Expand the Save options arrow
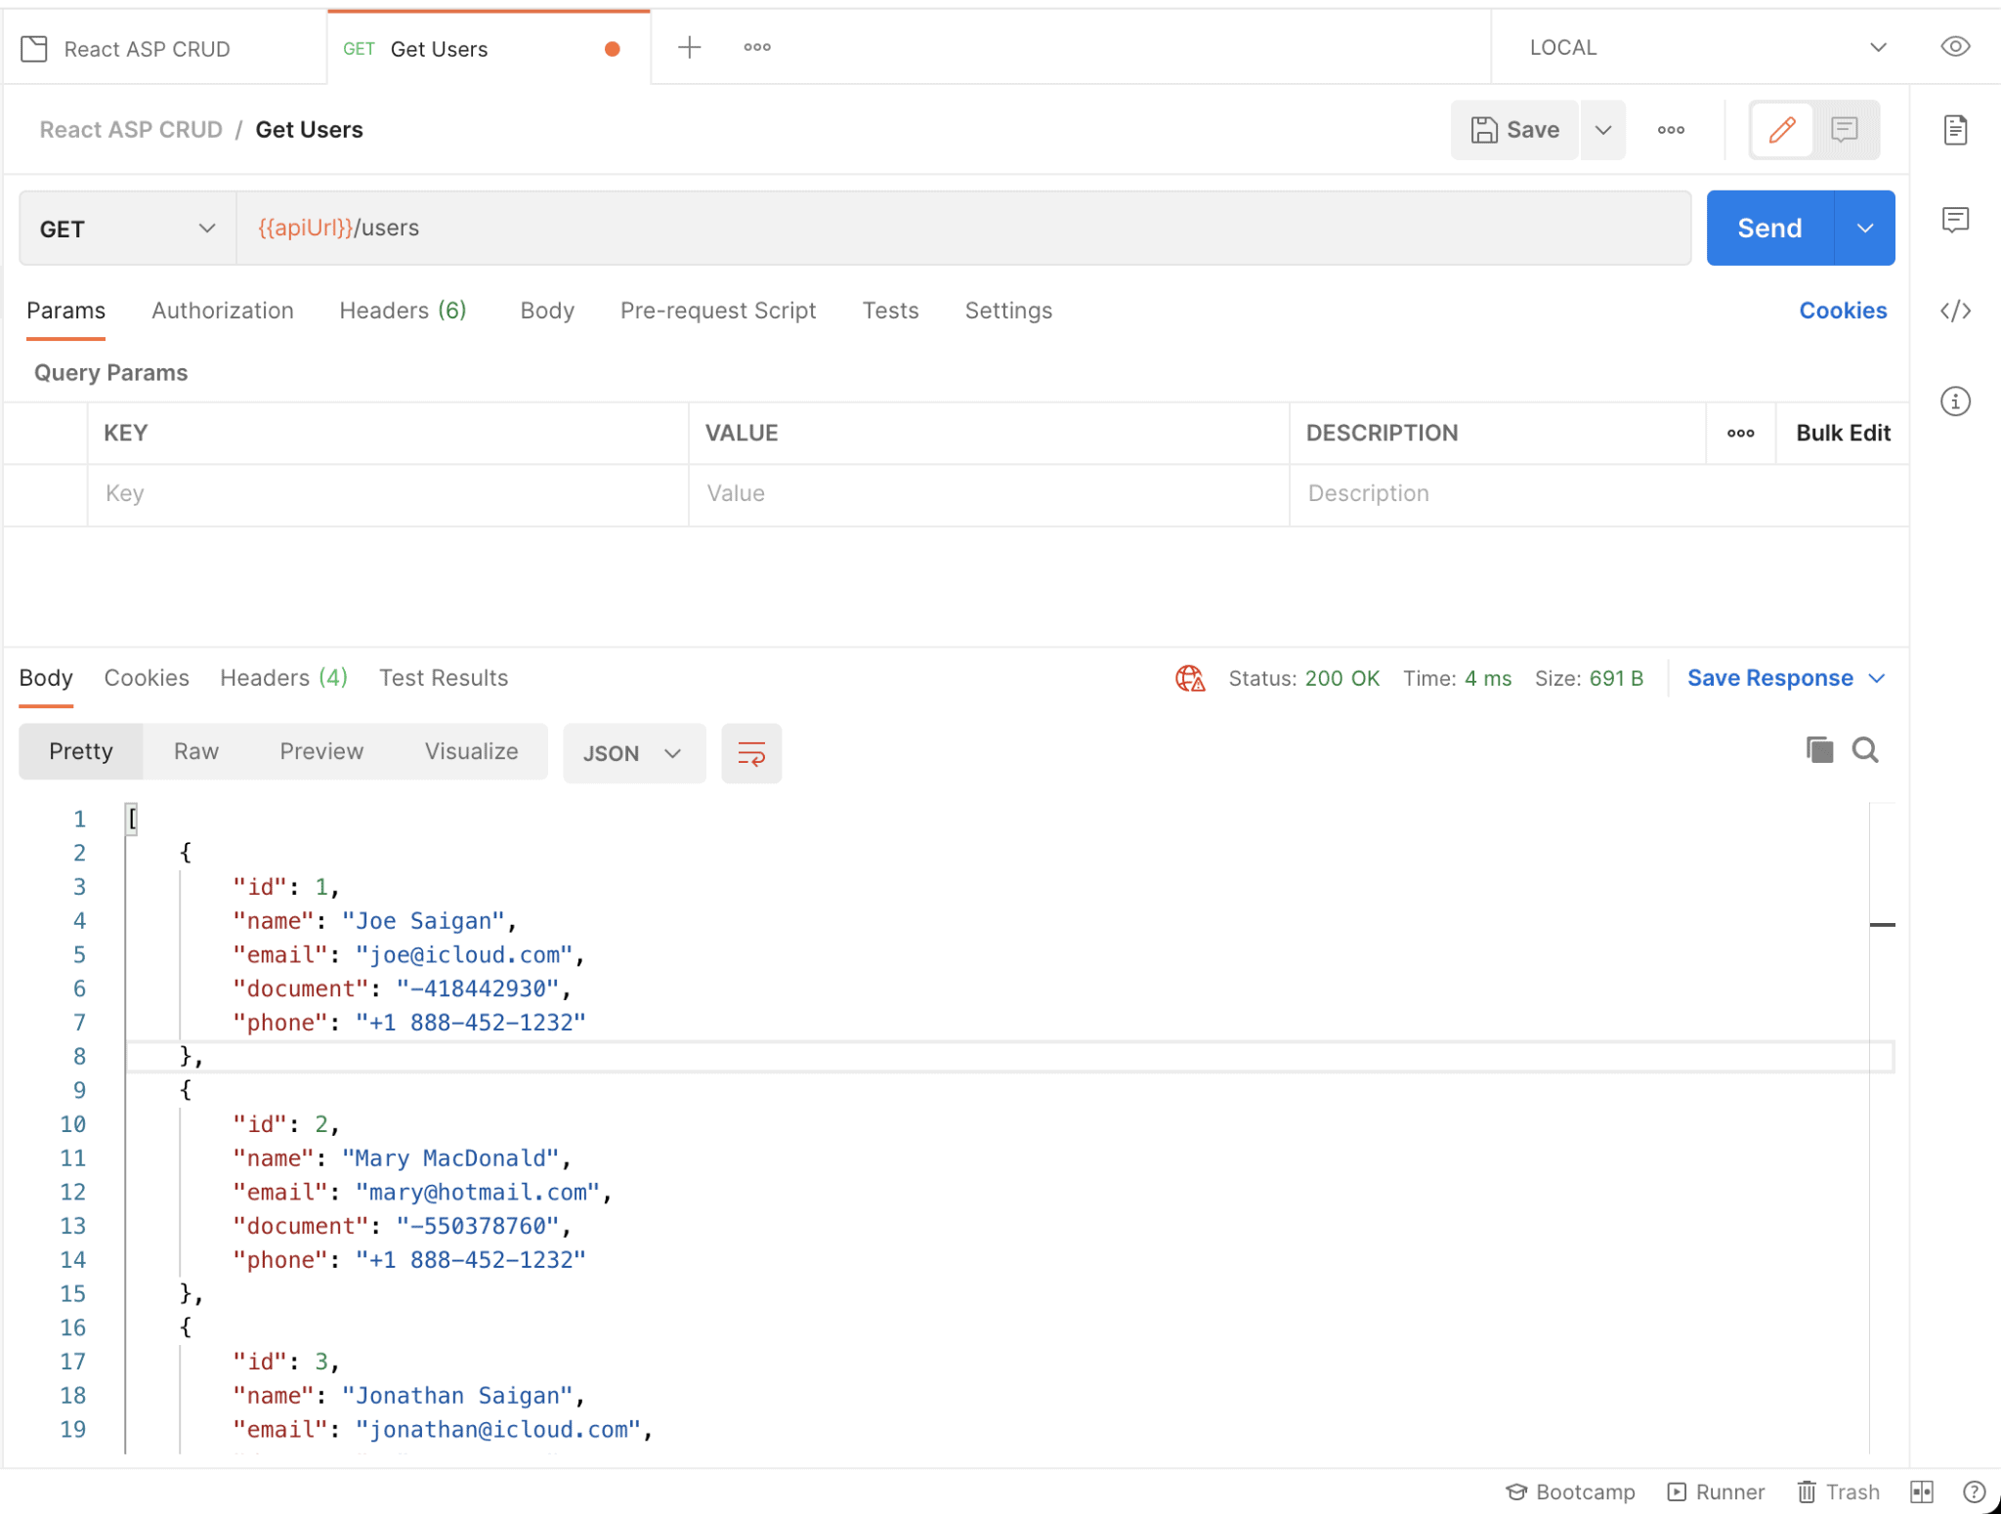The height and width of the screenshot is (1514, 2001). 1603,130
